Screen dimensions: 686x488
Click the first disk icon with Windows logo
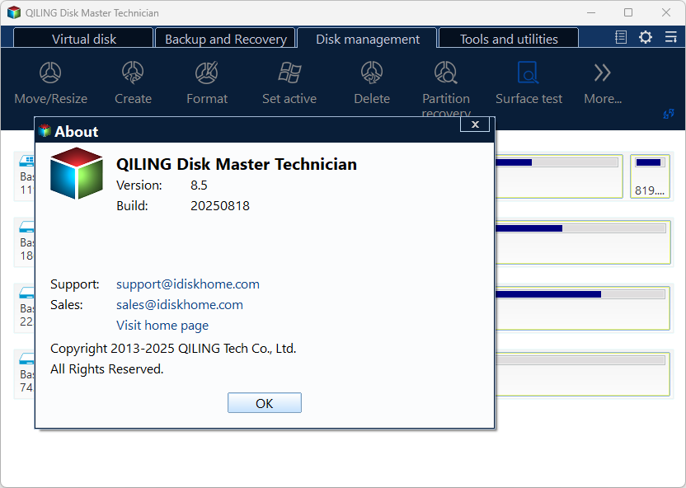coord(26,162)
